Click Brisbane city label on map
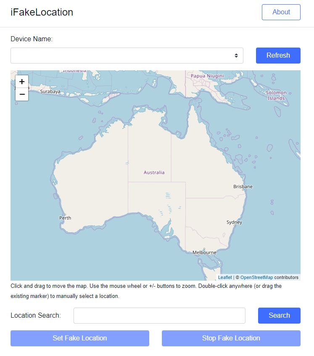The height and width of the screenshot is (356, 314). [243, 187]
